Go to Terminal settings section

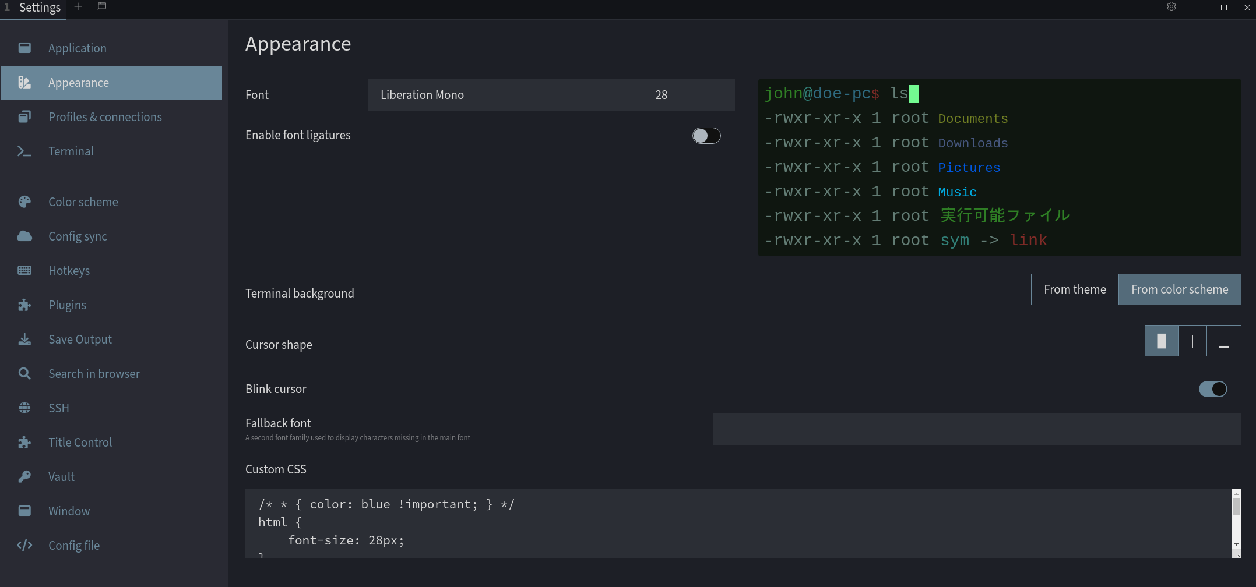click(x=71, y=151)
